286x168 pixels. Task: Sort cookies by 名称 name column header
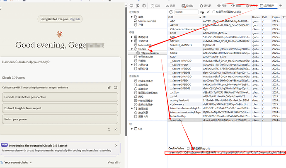coord(185,17)
